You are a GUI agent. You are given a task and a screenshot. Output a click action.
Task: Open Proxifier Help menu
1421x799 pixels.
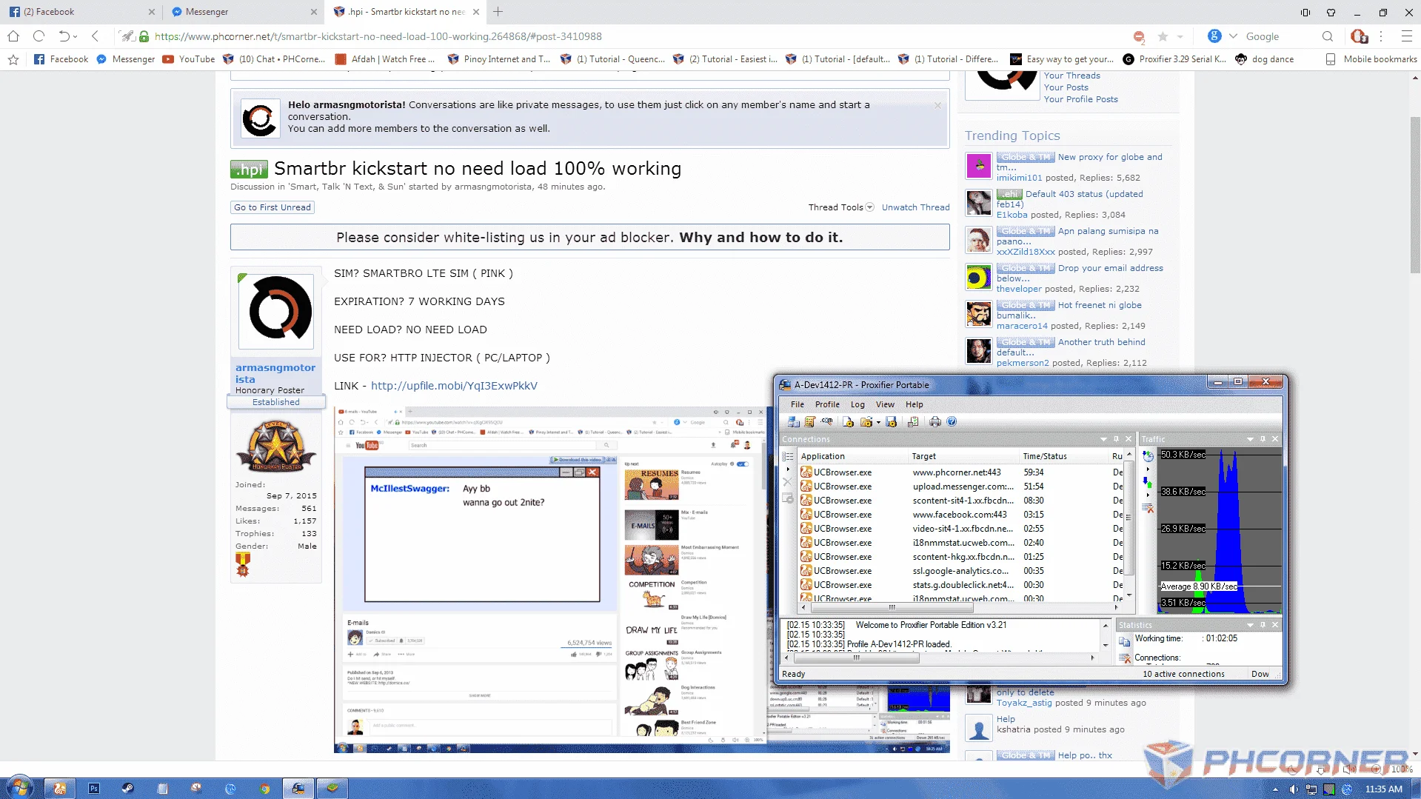pos(915,404)
